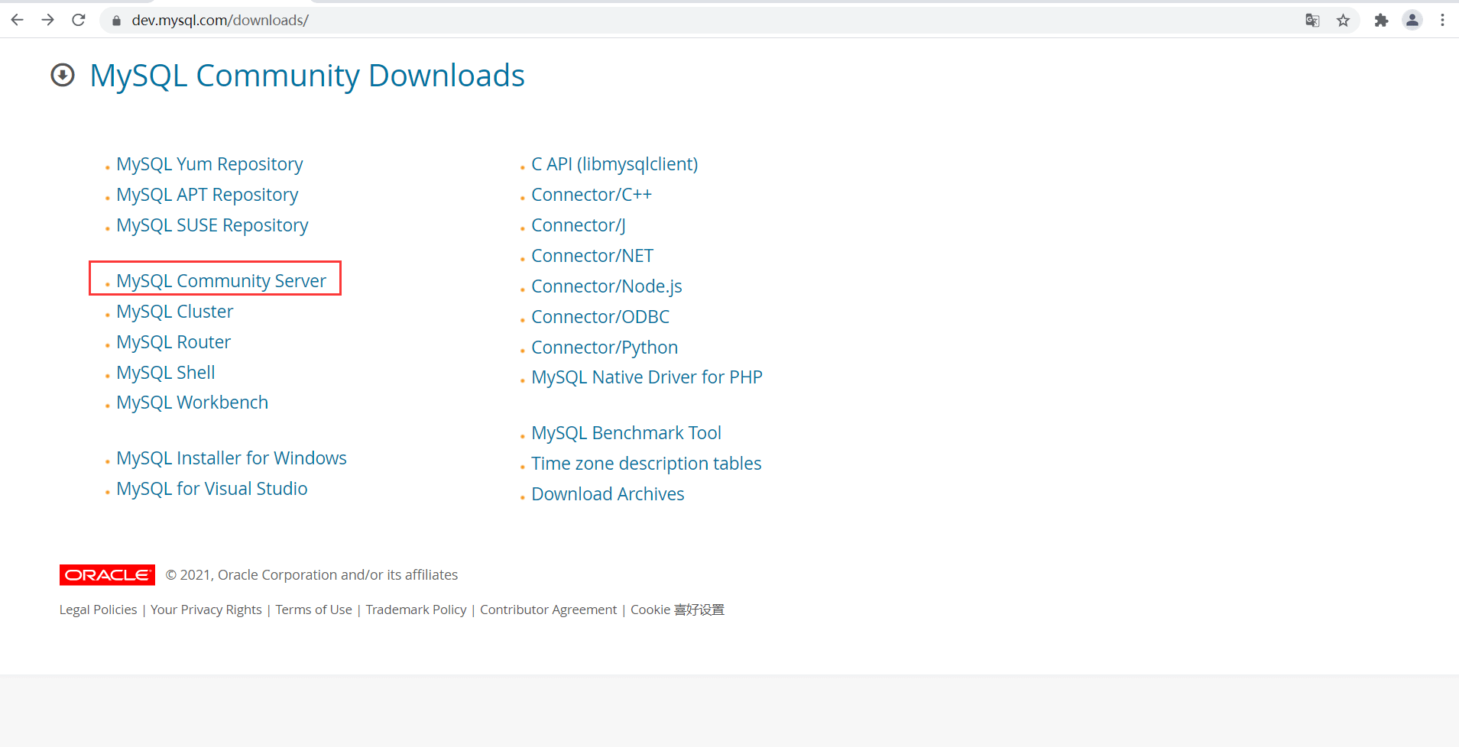Open Terms of Use footer link
Viewport: 1459px width, 747px height.
click(x=313, y=610)
